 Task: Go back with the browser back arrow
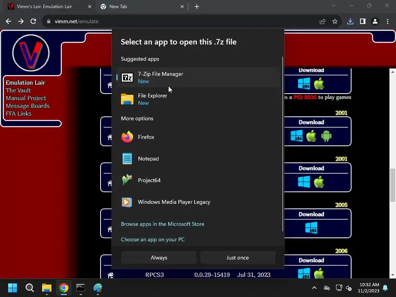(9, 22)
